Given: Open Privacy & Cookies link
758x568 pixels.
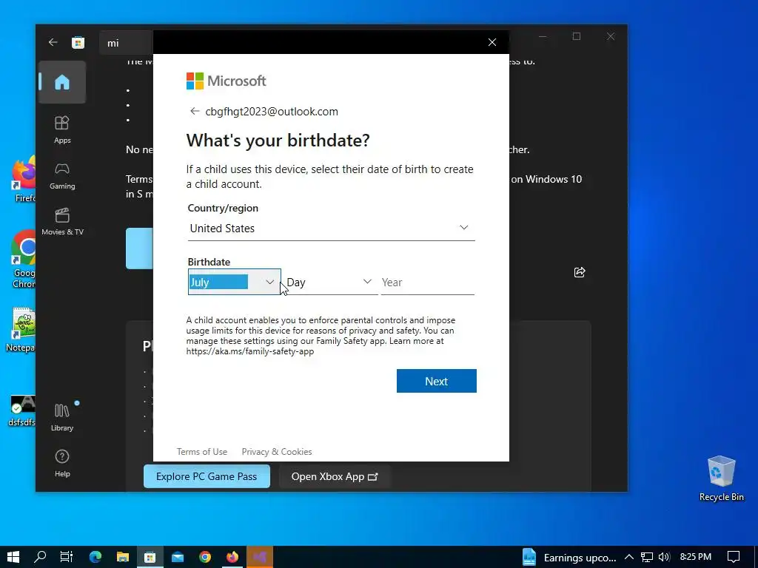Looking at the screenshot, I should click(277, 452).
